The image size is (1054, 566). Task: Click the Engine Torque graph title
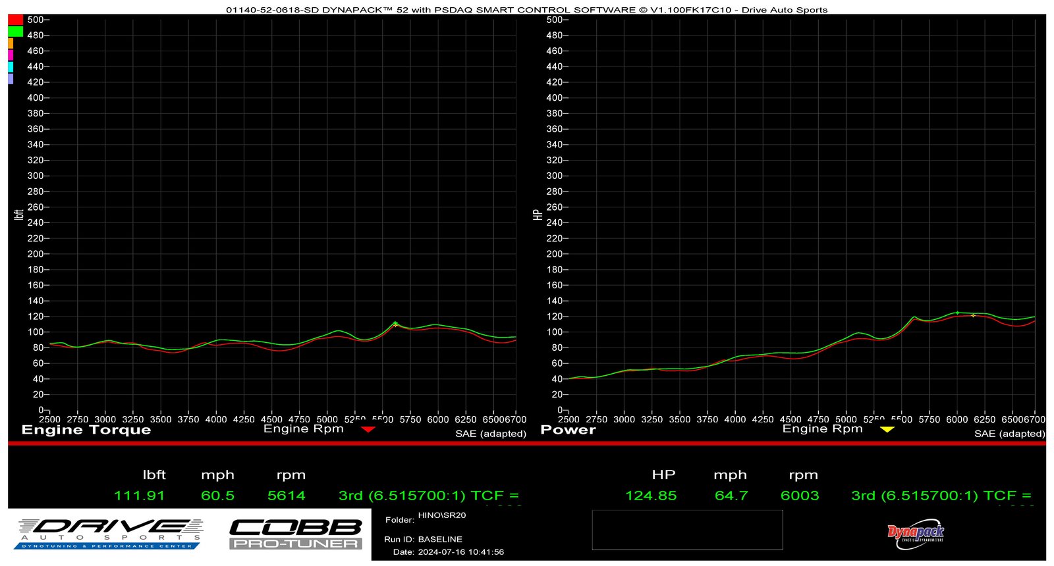tap(86, 430)
